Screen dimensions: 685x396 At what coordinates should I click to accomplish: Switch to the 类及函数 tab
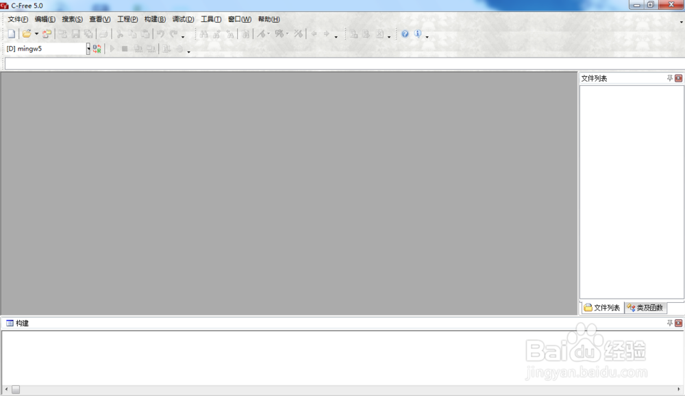pos(645,308)
